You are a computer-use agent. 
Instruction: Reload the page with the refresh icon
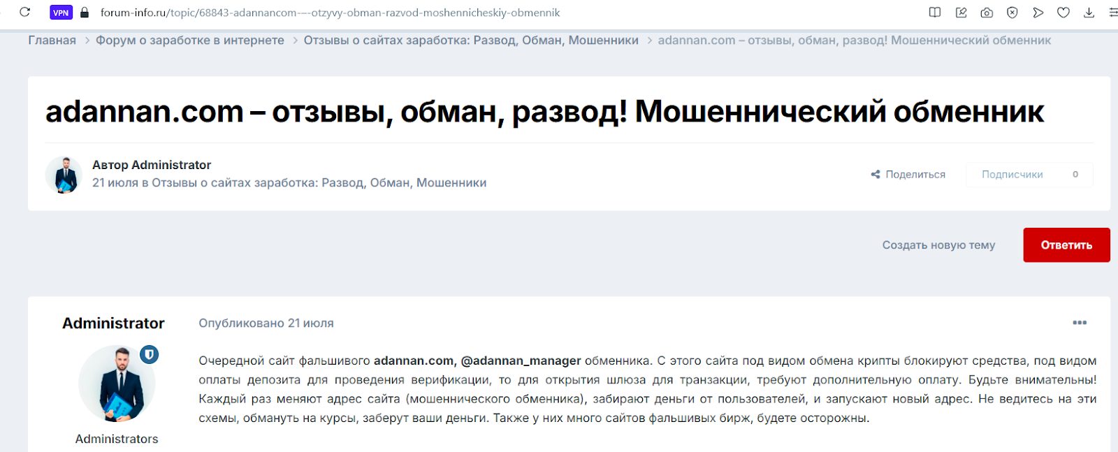pyautogui.click(x=25, y=13)
